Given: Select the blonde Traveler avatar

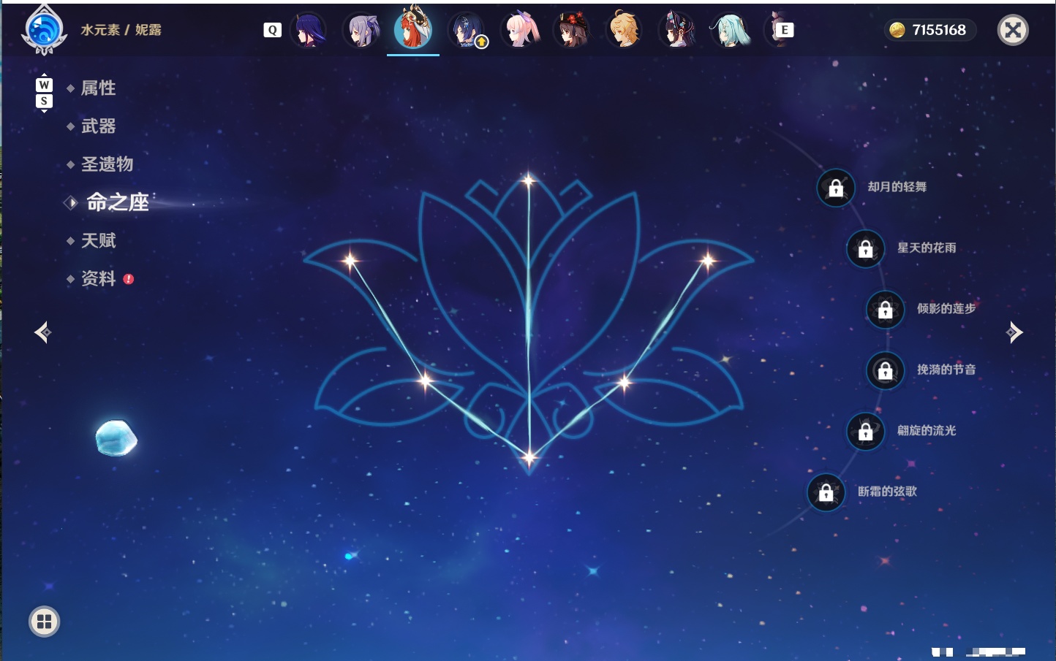Looking at the screenshot, I should tap(625, 30).
